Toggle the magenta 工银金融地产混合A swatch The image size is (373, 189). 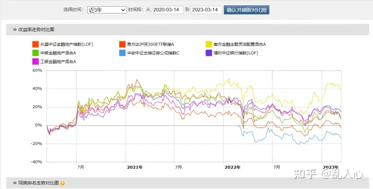[x=35, y=62]
